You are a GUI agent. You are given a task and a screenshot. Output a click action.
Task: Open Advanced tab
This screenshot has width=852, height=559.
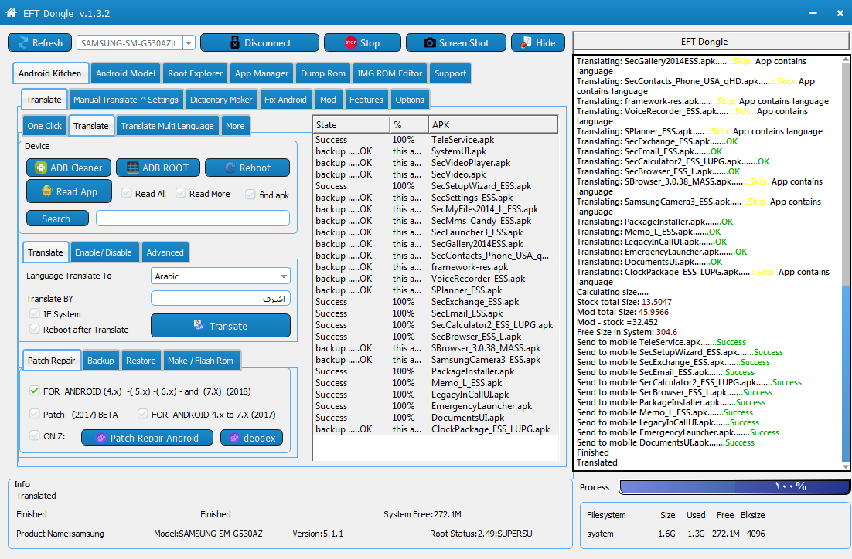coord(165,252)
